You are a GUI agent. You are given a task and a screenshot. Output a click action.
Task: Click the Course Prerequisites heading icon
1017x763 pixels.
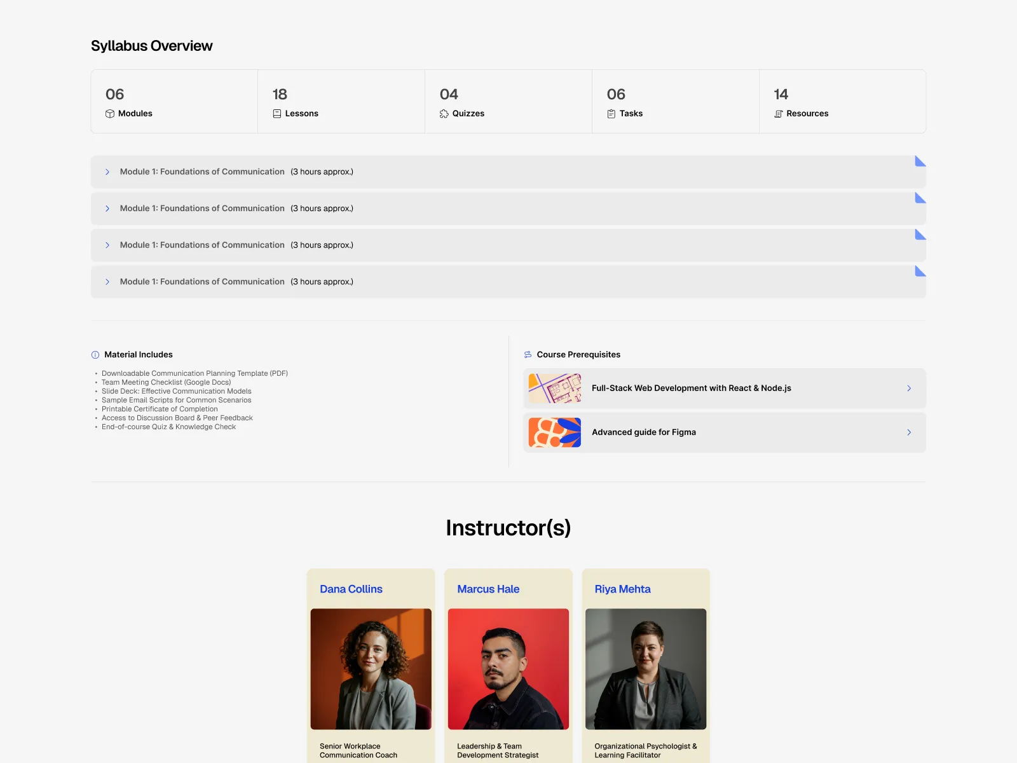click(528, 355)
